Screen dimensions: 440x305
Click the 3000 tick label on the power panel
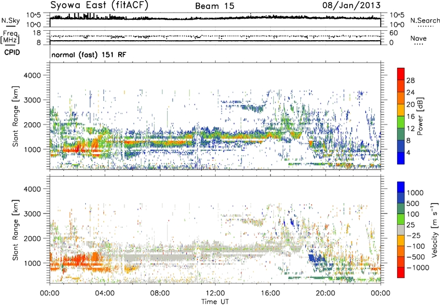32,100
